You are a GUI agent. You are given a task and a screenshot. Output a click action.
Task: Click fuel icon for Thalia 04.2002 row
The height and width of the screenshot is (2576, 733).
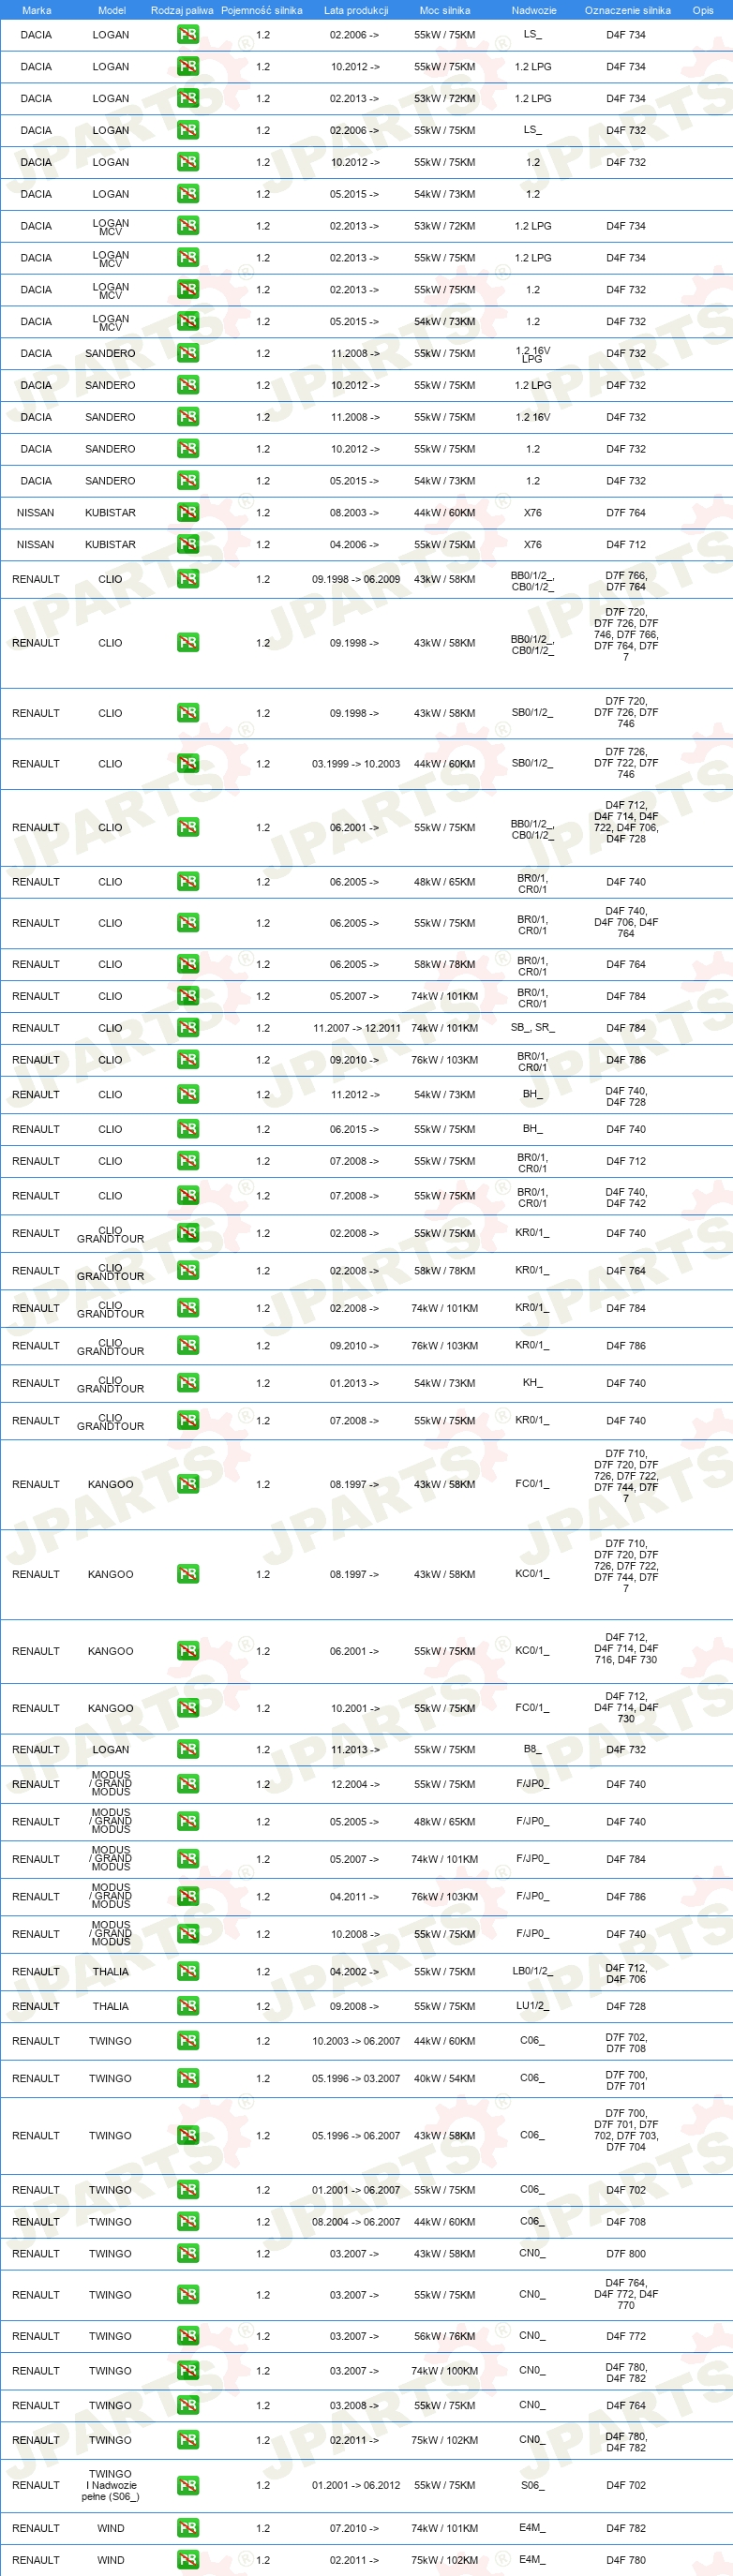pyautogui.click(x=188, y=1972)
